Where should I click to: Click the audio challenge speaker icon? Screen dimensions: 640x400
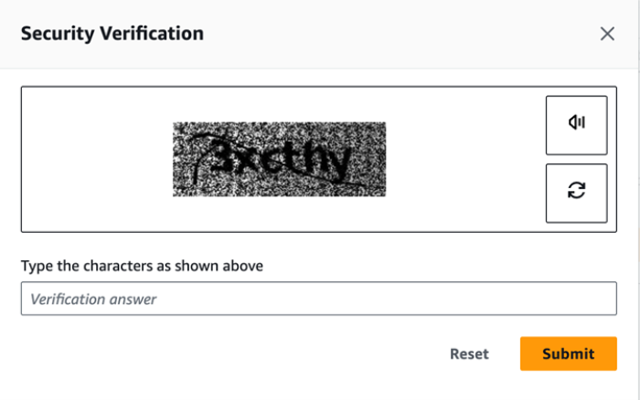click(576, 125)
